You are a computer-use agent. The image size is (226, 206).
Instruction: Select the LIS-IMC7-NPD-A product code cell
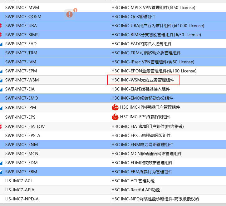coord(57,199)
